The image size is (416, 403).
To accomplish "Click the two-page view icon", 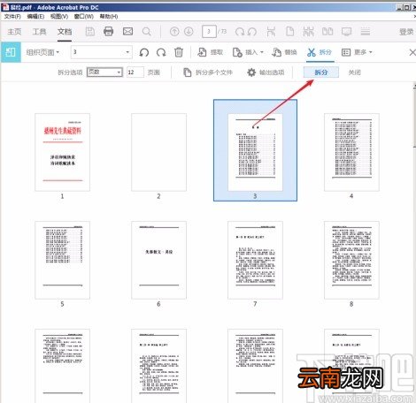I will tap(327, 31).
